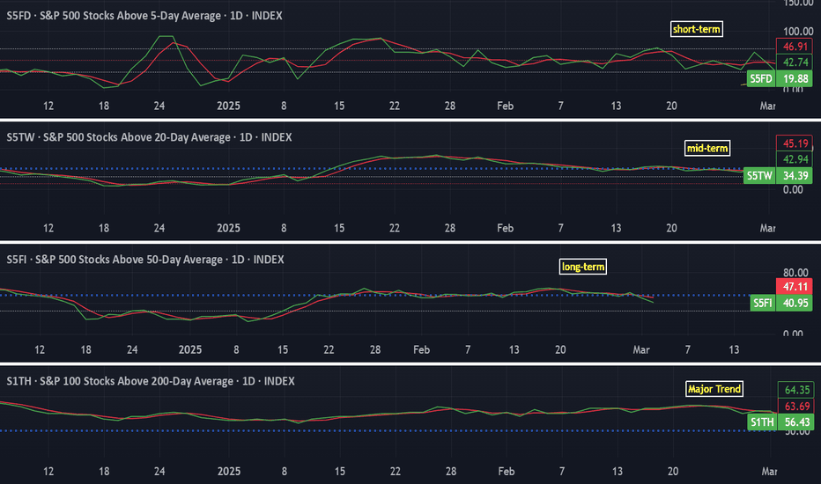This screenshot has height=484, width=821.
Task: Click the green 42.94 price label
Action: (795, 159)
